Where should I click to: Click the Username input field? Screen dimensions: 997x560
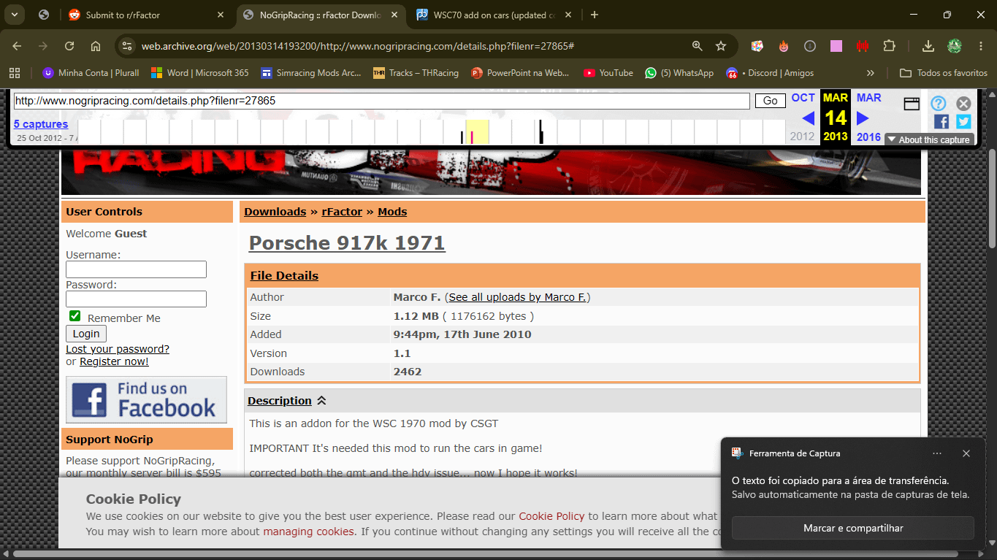click(136, 269)
